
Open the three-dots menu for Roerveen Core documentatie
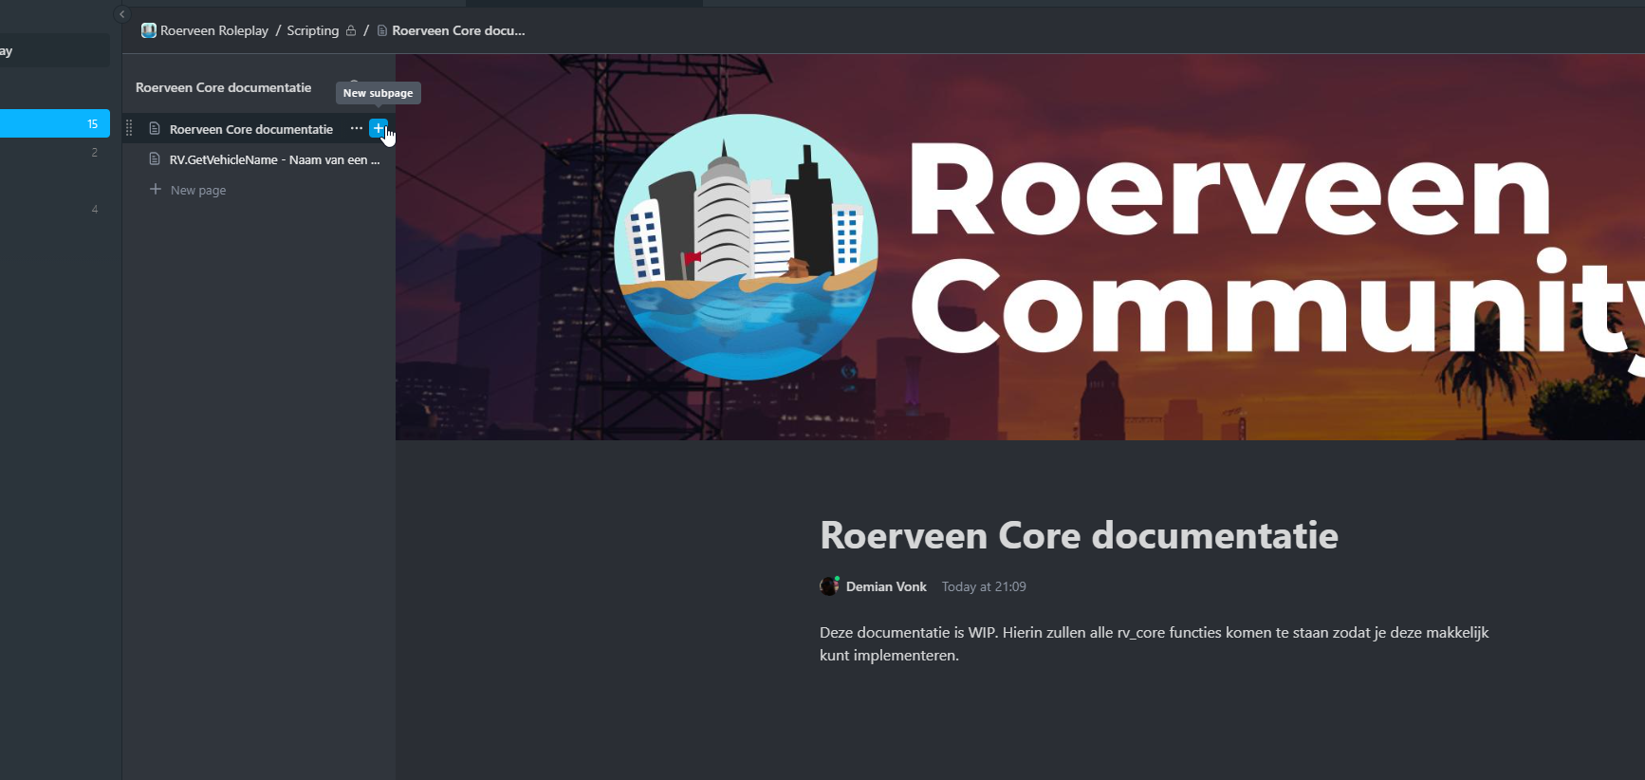coord(356,128)
